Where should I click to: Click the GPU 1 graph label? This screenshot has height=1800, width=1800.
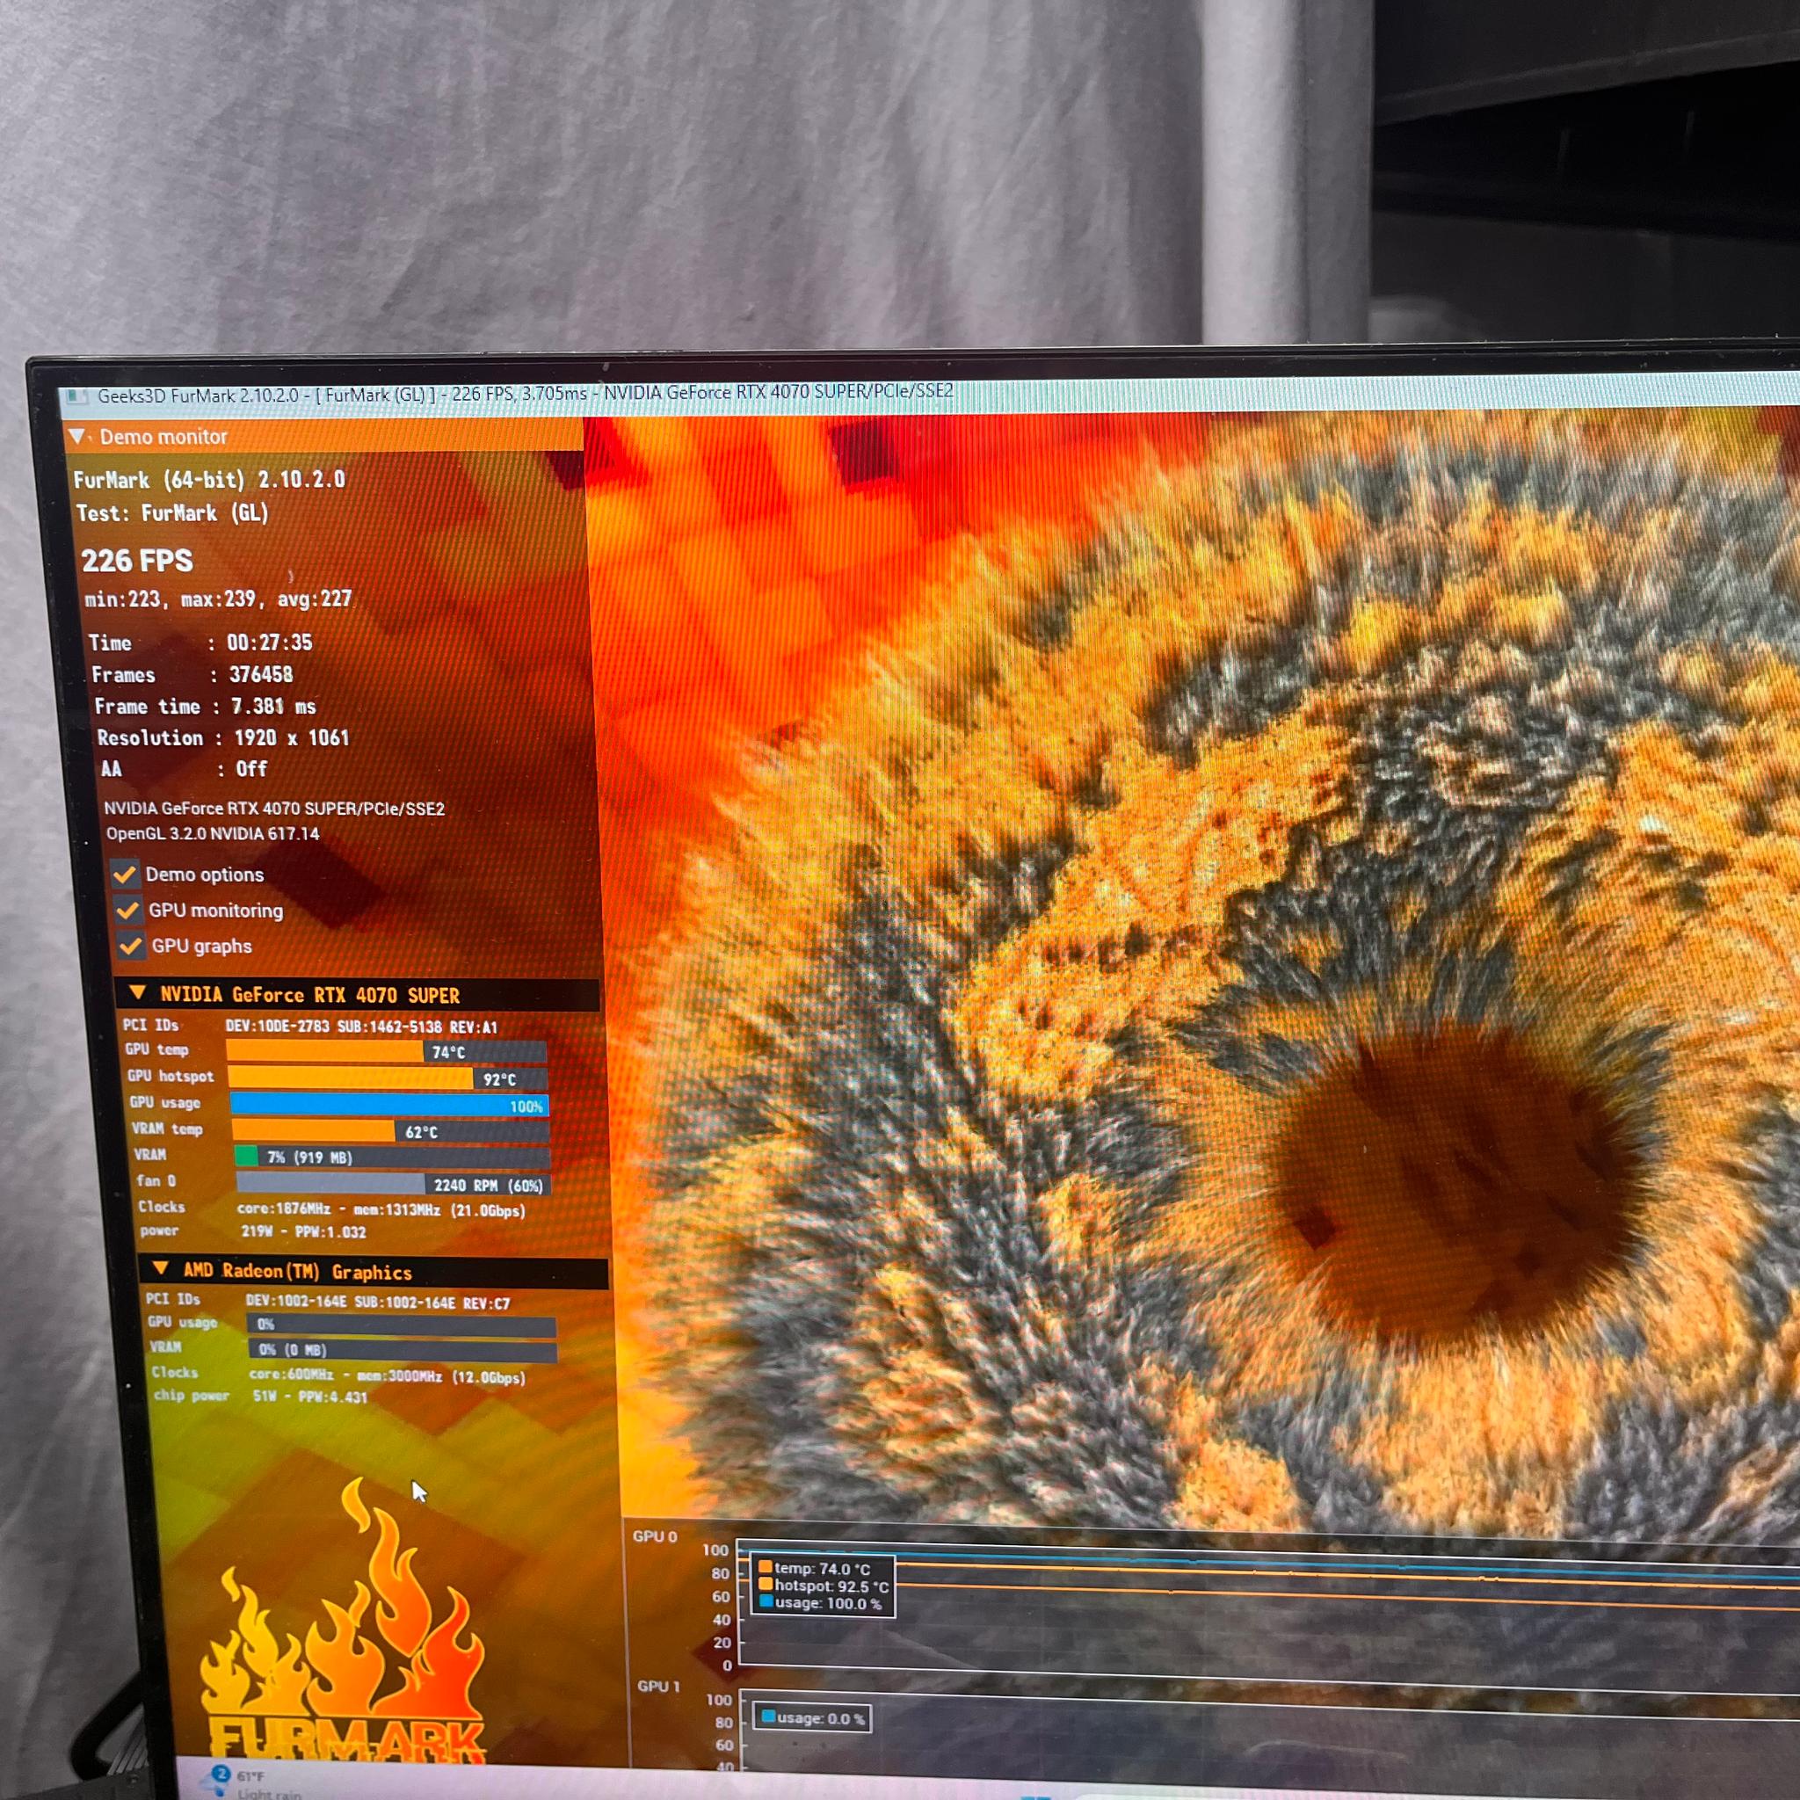pyautogui.click(x=658, y=1687)
